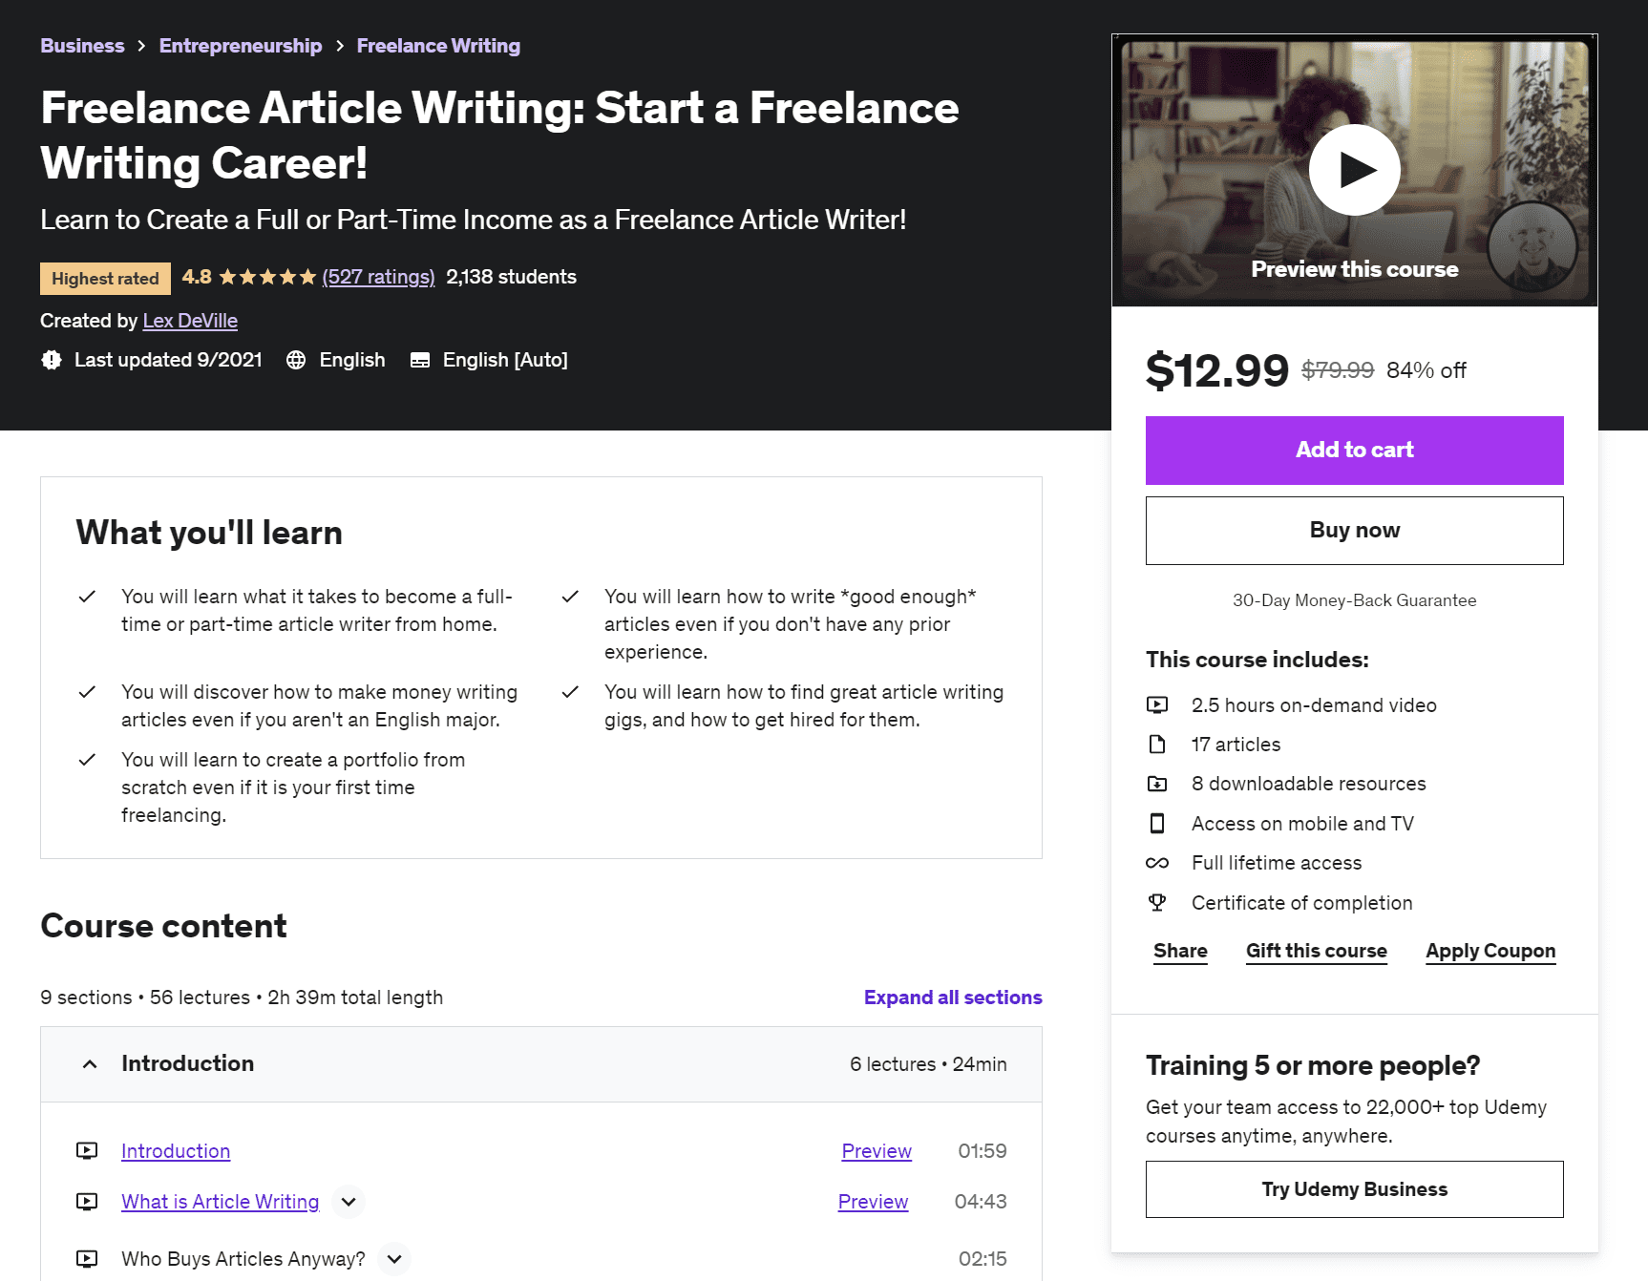
Task: Click the mobile and TV access icon
Action: (x=1158, y=823)
